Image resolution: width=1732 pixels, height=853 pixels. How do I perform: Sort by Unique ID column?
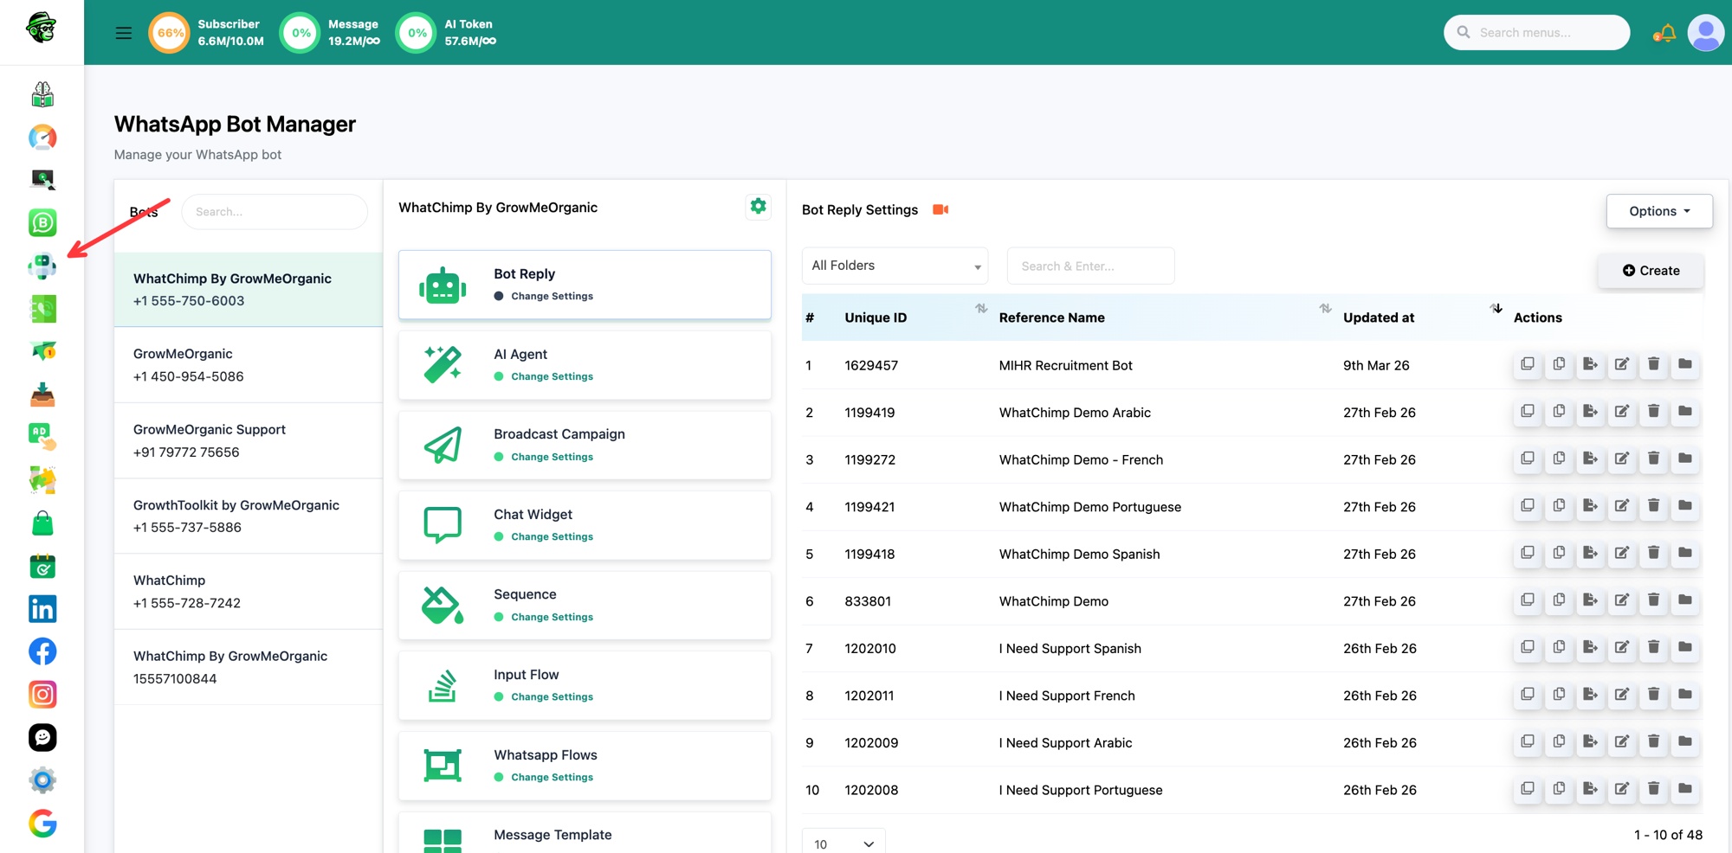981,309
